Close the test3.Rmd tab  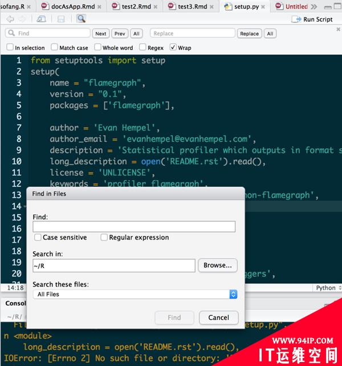pyautogui.click(x=211, y=7)
